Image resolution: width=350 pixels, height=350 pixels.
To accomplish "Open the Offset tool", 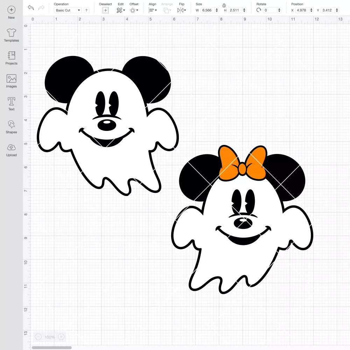I will (x=134, y=10).
